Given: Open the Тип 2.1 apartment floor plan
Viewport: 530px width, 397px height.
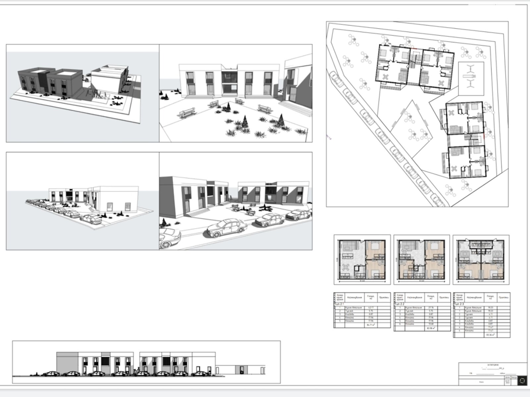Looking at the screenshot, I should click(x=362, y=260).
